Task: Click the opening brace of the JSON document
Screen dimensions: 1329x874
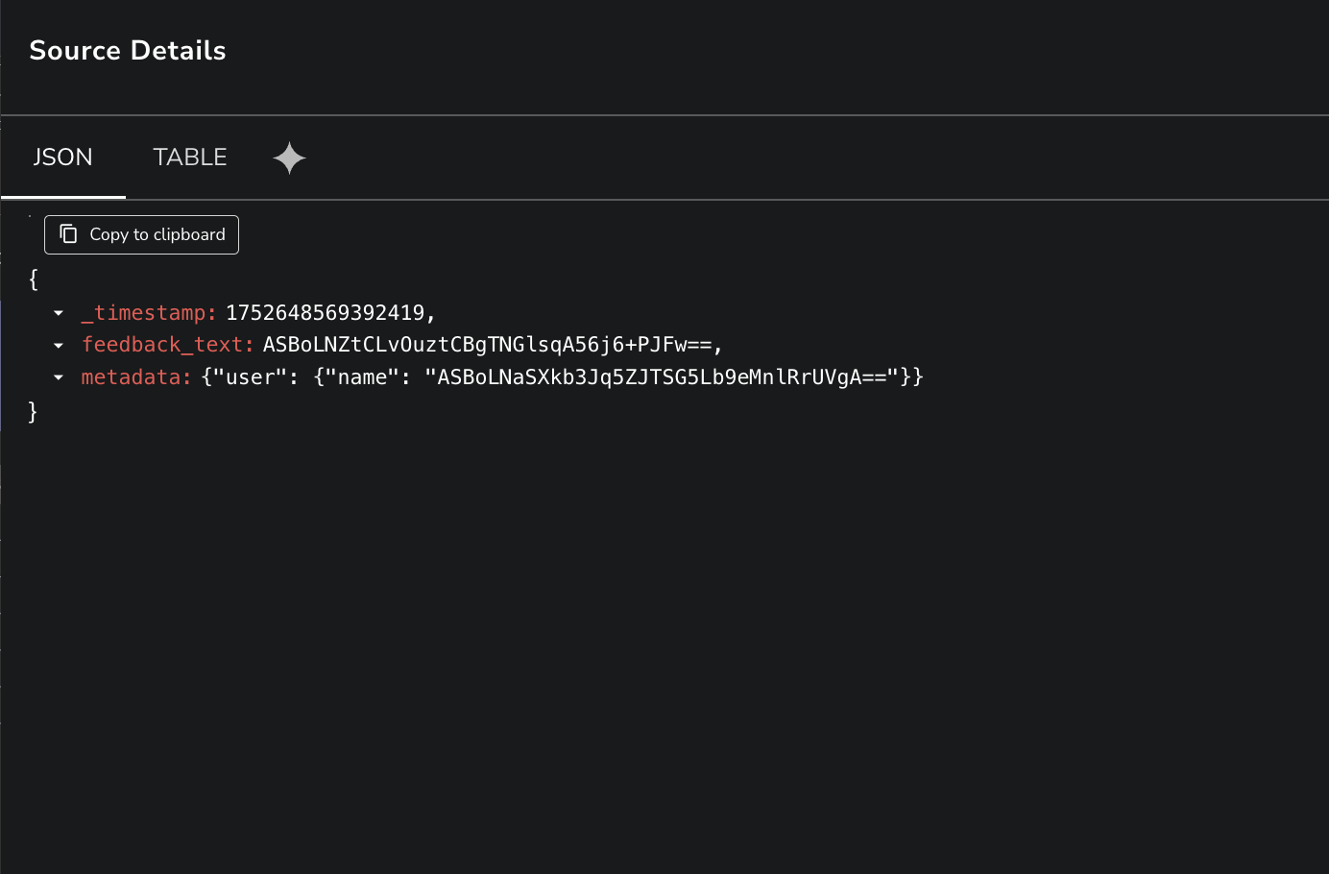Action: [33, 279]
